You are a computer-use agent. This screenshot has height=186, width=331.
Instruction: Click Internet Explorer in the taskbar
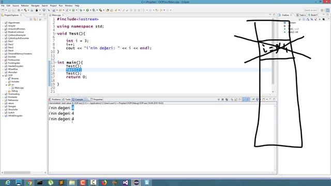pos(8,182)
